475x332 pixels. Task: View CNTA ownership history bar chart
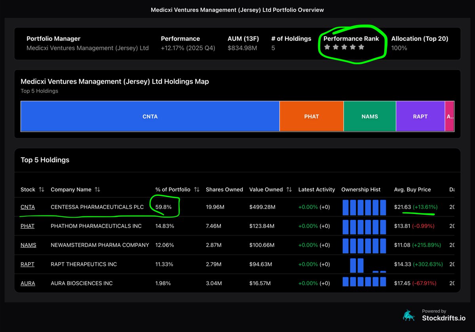pyautogui.click(x=364, y=207)
